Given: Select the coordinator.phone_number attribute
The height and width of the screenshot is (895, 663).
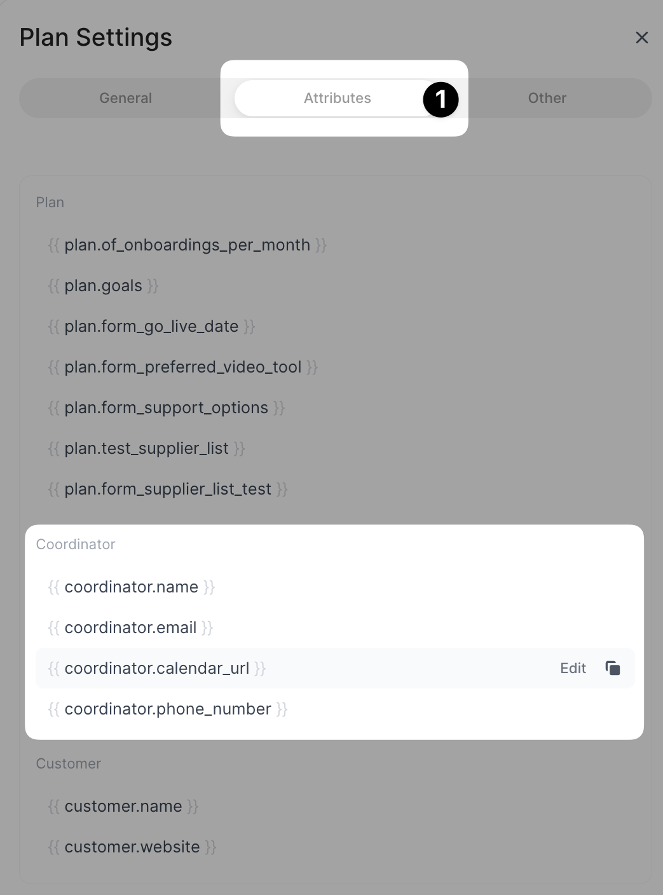Looking at the screenshot, I should coord(168,709).
